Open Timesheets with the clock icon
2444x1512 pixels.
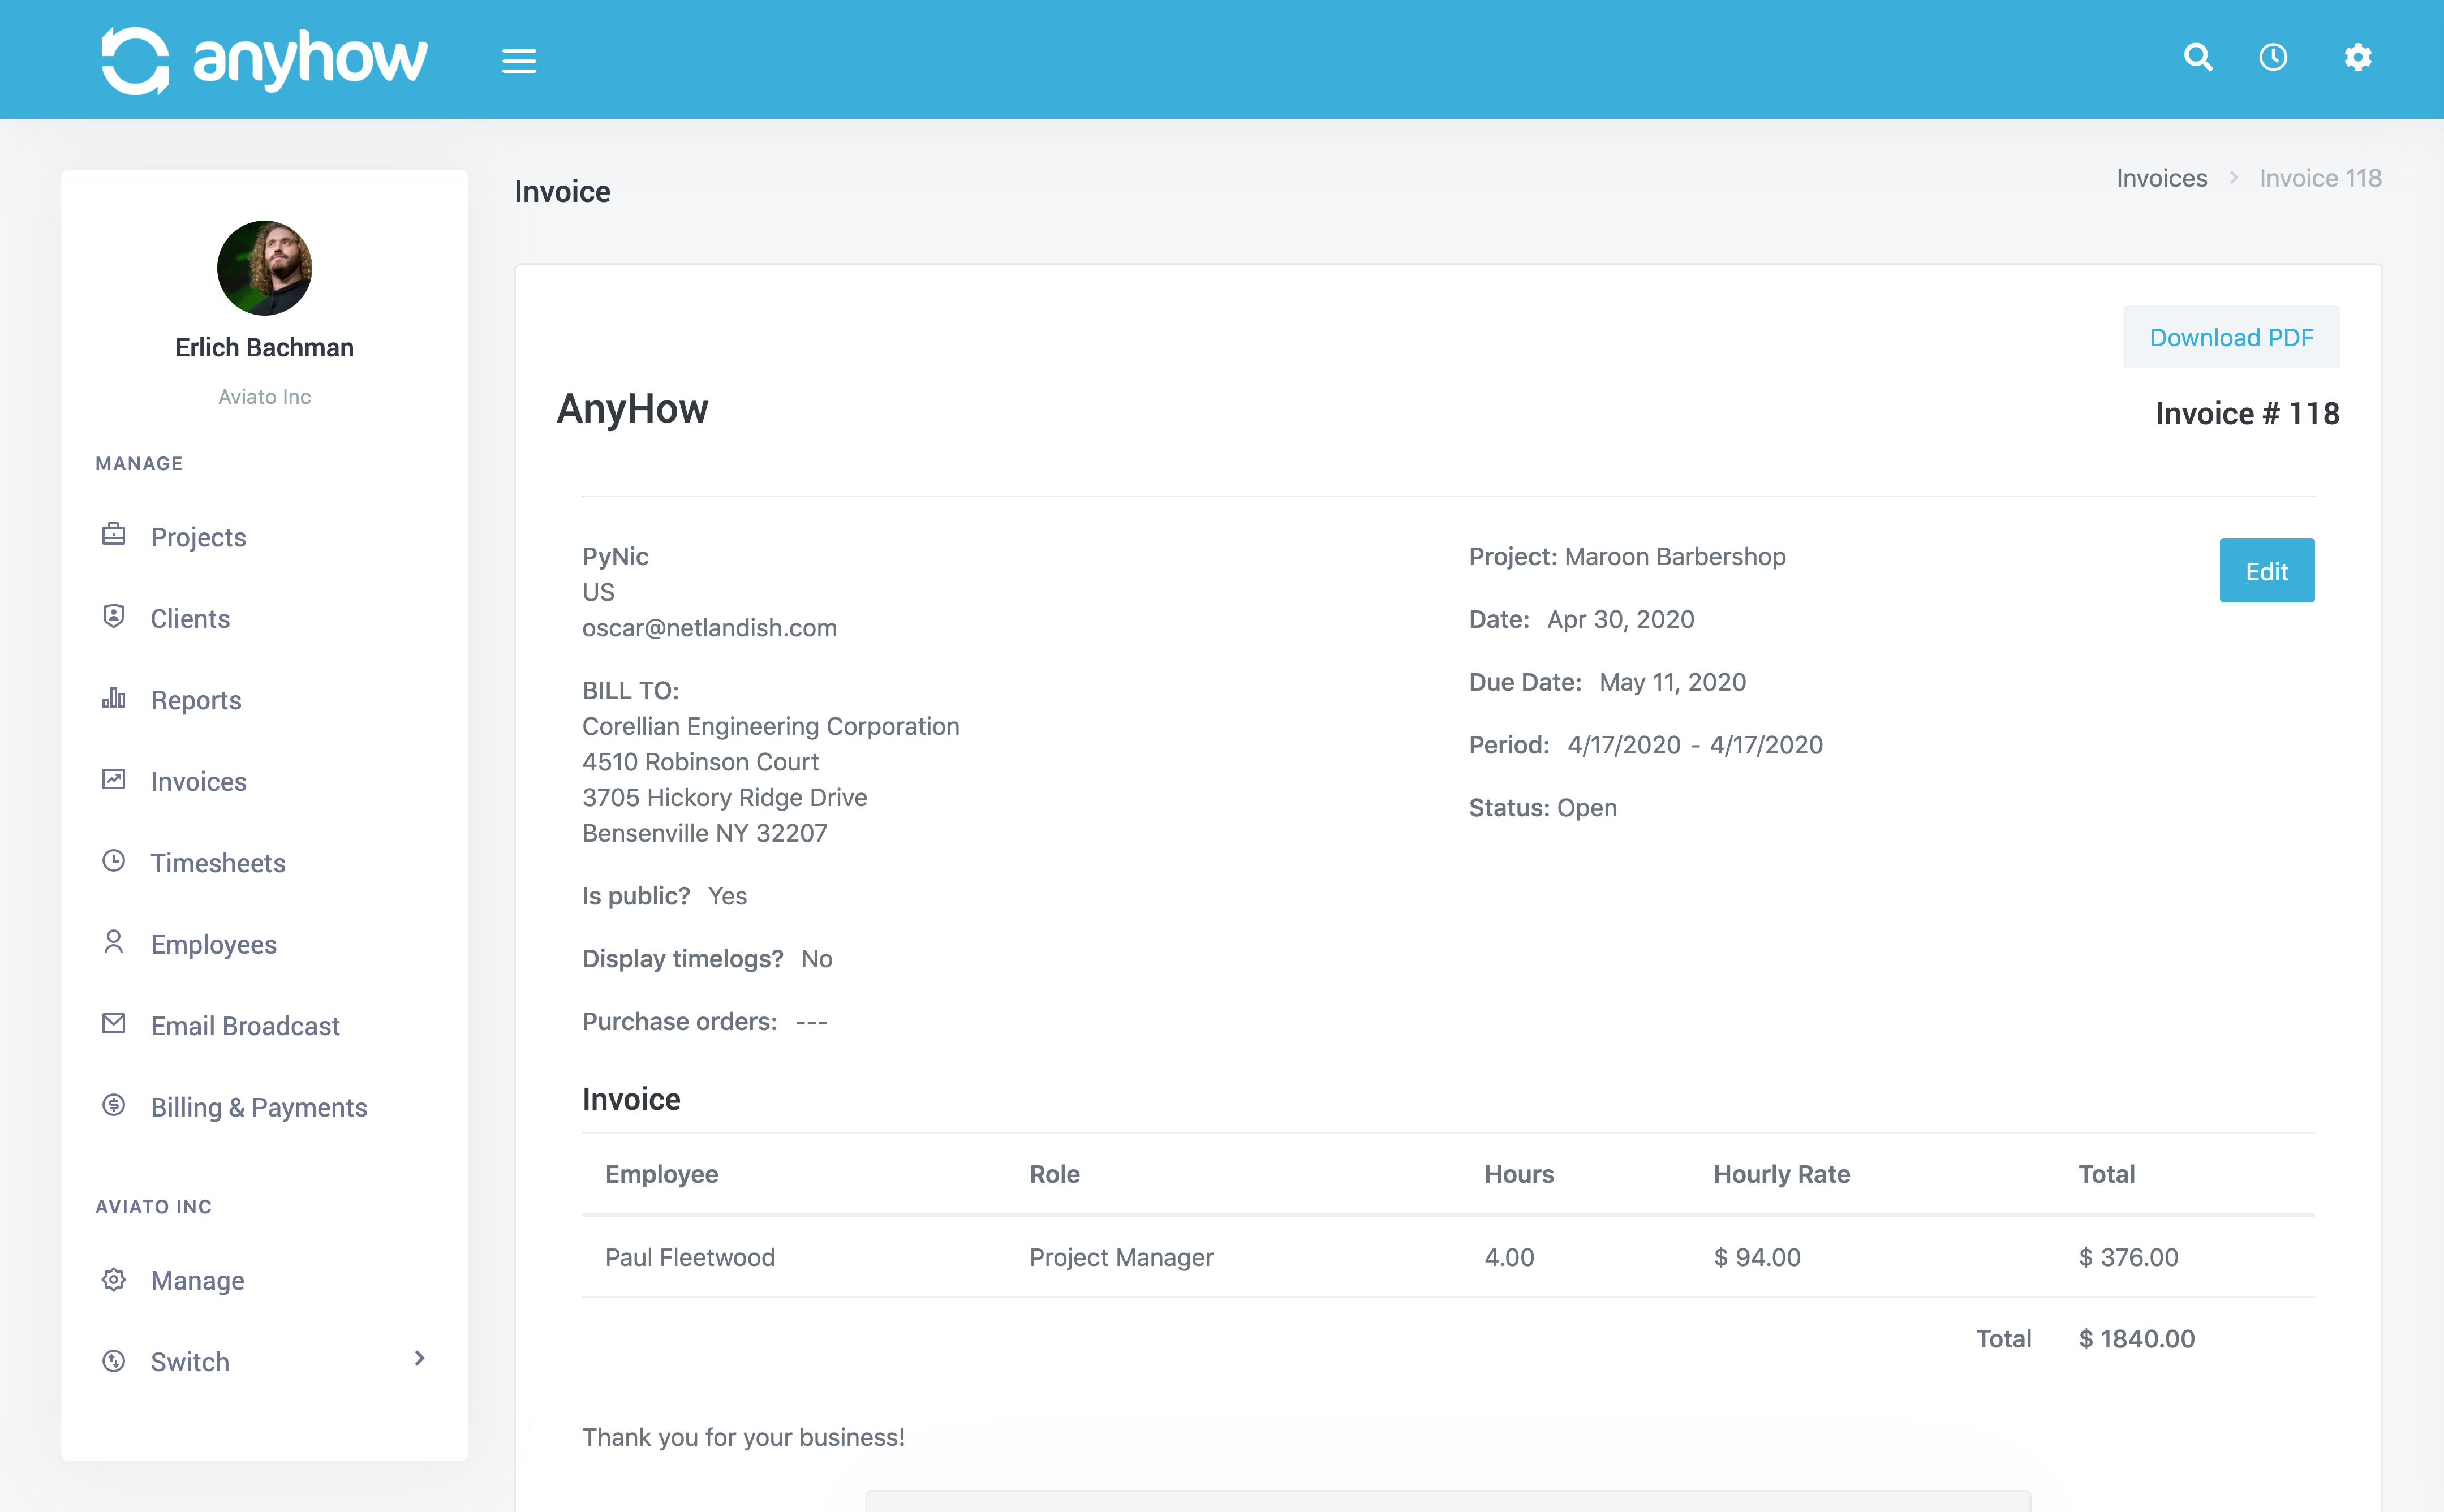tap(113, 861)
